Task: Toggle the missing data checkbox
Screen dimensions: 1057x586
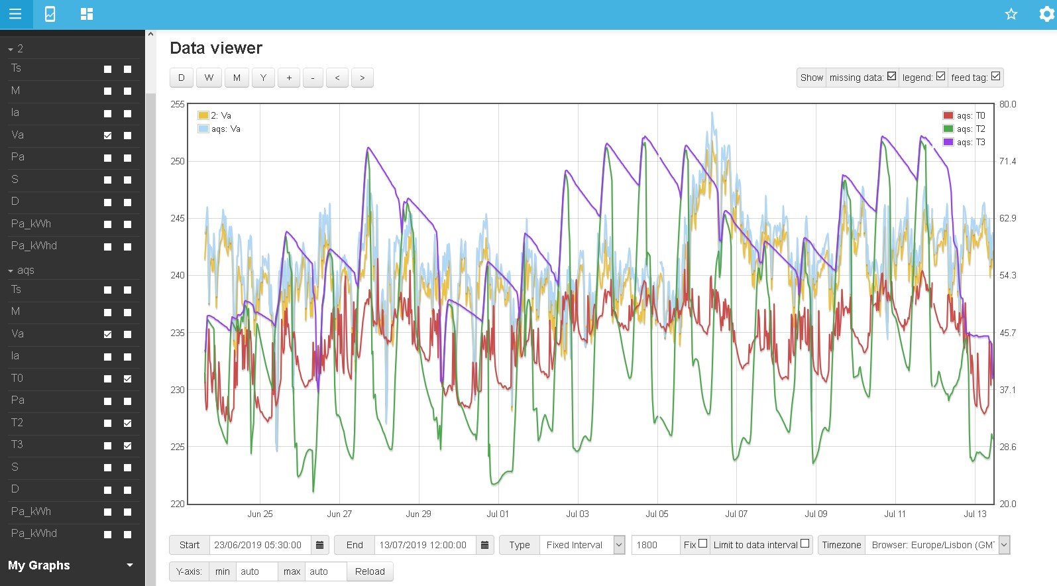Action: click(891, 76)
